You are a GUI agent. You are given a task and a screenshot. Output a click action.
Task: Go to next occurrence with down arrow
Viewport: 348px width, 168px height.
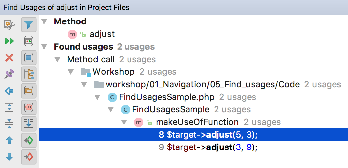(x=9, y=156)
